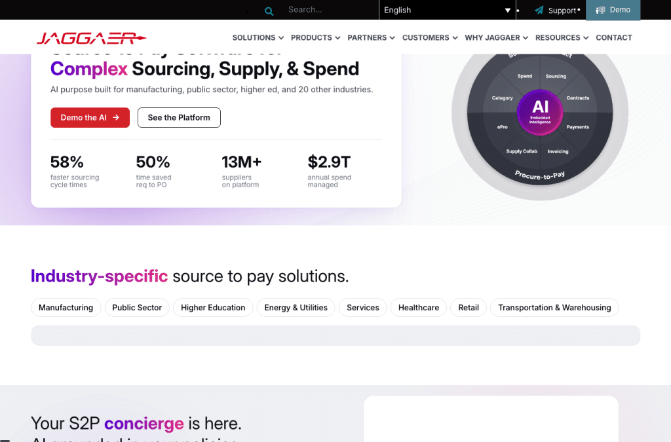The height and width of the screenshot is (442, 671).
Task: Expand the Resources menu chevron
Action: click(x=586, y=38)
